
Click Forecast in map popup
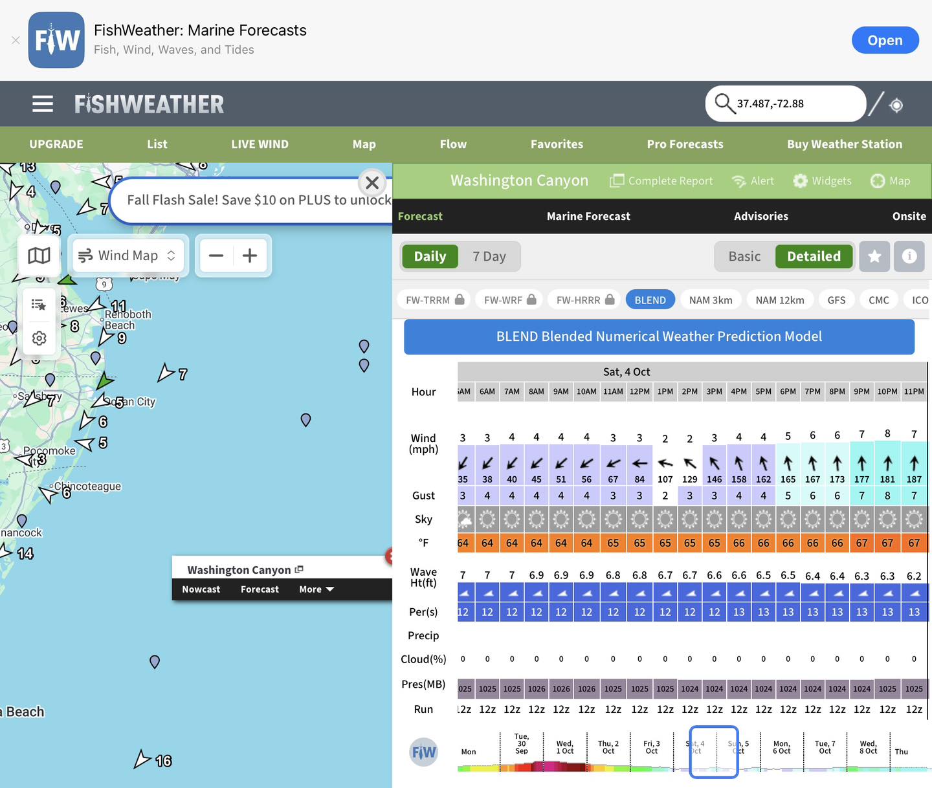260,589
